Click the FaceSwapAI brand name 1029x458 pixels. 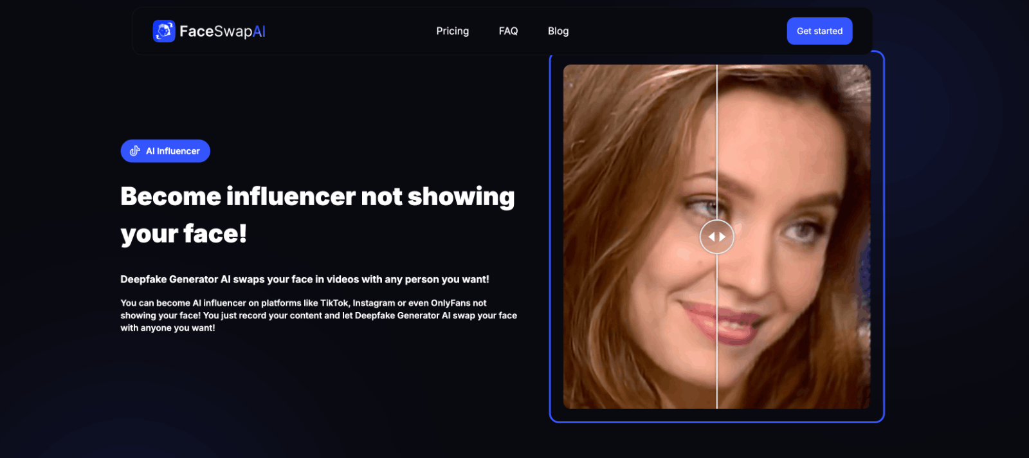223,31
